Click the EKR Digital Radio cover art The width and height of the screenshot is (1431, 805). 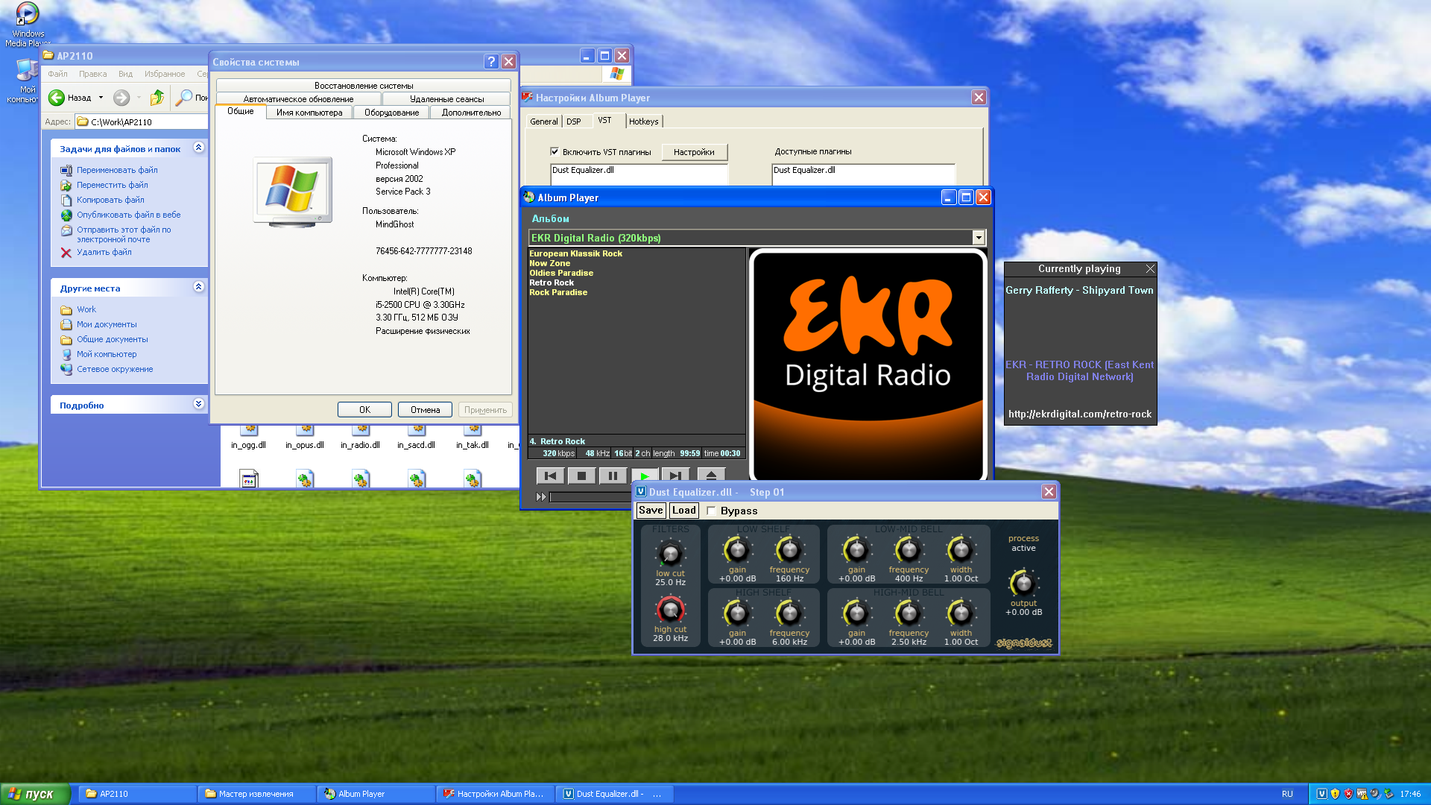pos(868,365)
